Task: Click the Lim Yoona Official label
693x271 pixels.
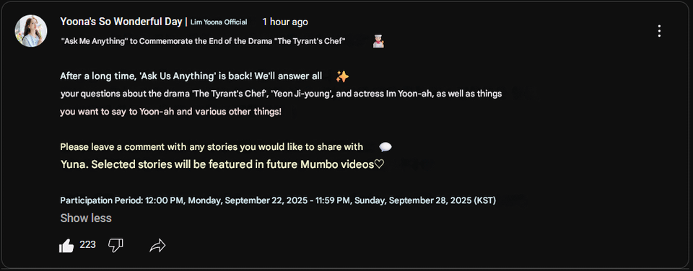Action: (x=219, y=22)
